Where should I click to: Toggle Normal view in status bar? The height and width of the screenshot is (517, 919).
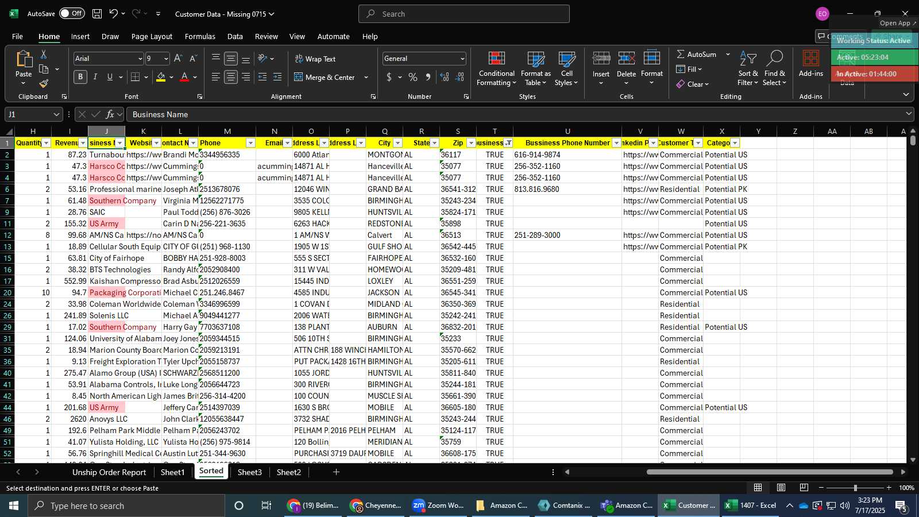click(x=758, y=488)
